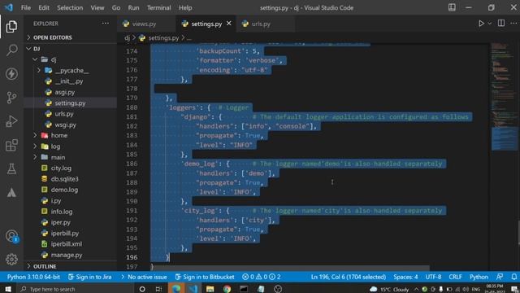The width and height of the screenshot is (520, 293).
Task: Open the Edit menu
Action: (44, 7)
